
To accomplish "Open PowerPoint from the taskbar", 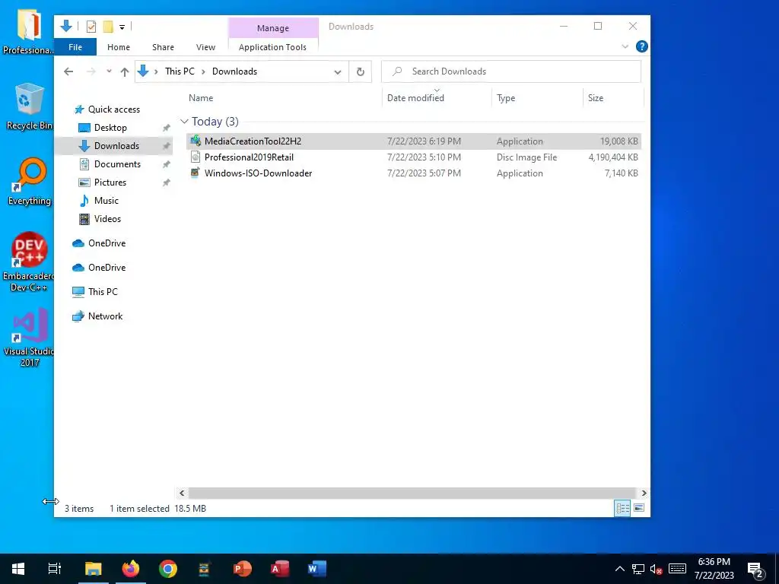I will coord(242,569).
